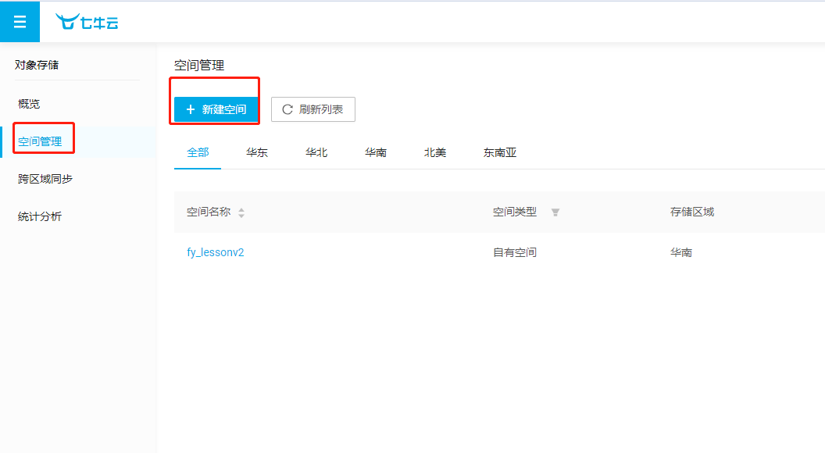Switch to the 全部 tab

198,152
